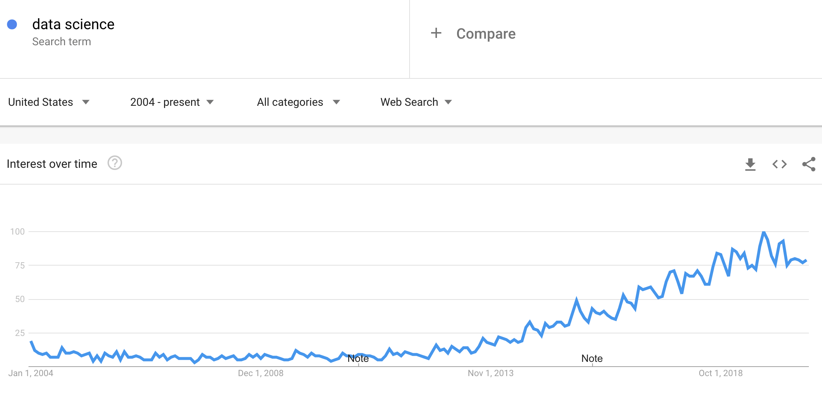Click the embed code icon for the chart

tap(780, 164)
